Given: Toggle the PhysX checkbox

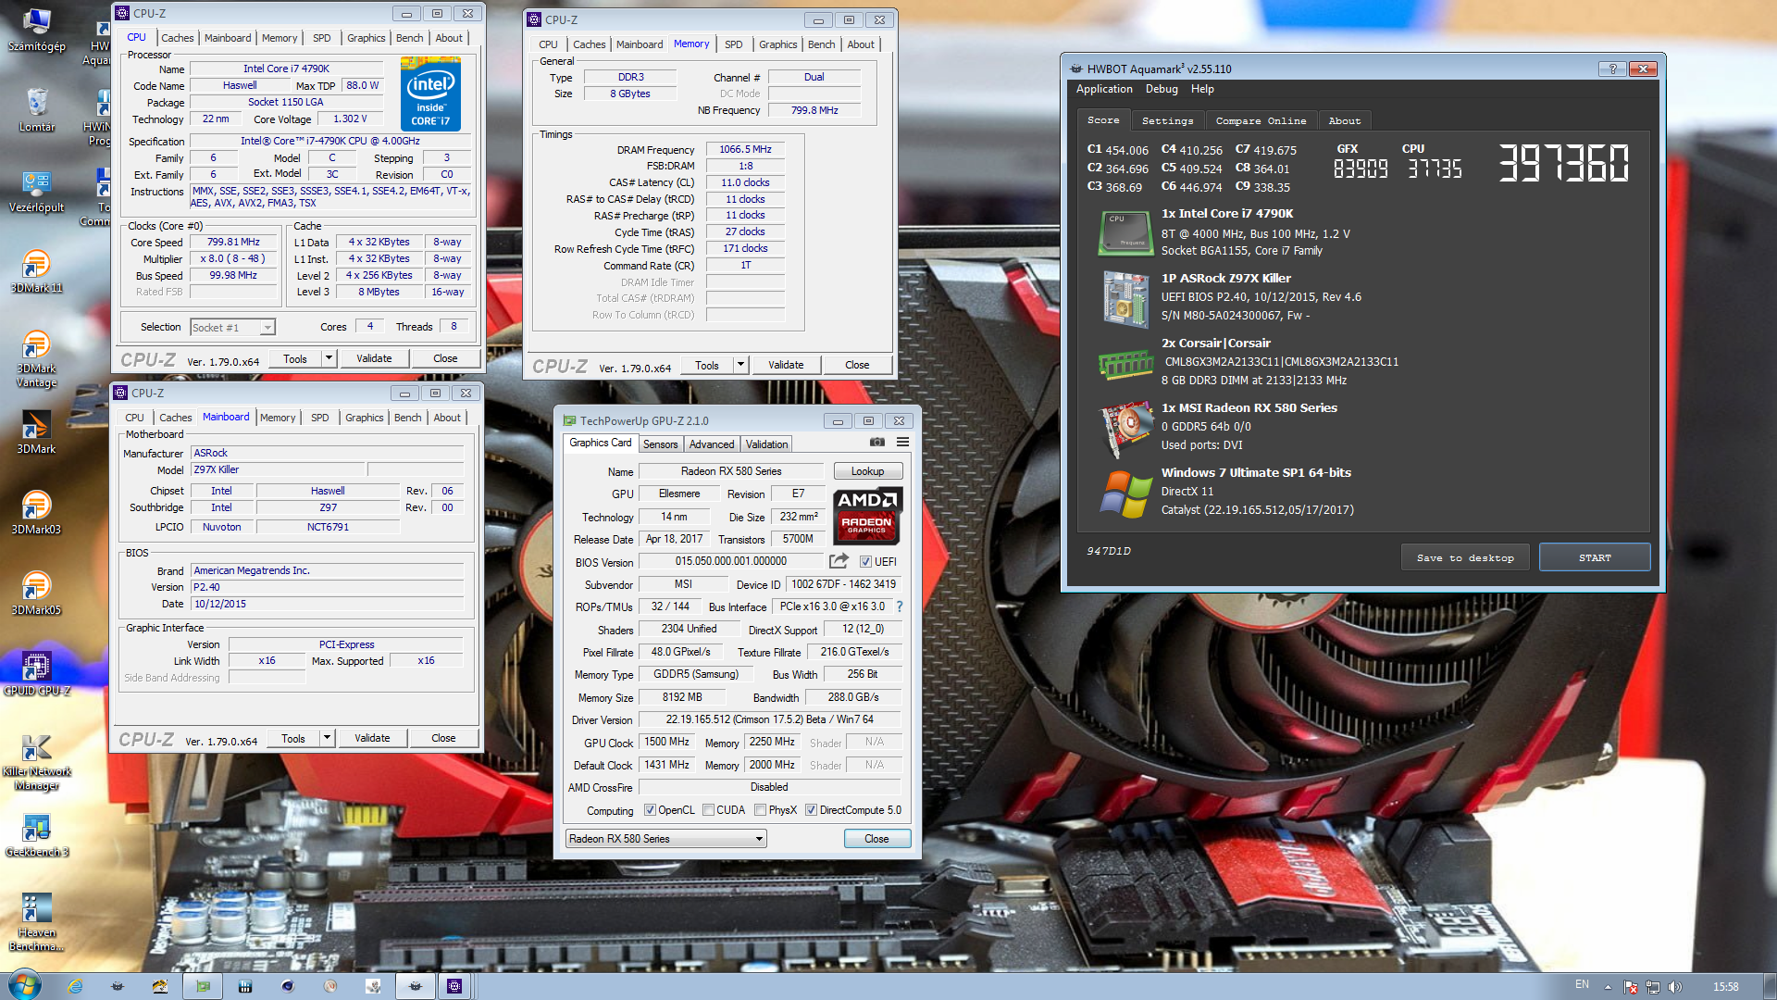Looking at the screenshot, I should [x=760, y=810].
